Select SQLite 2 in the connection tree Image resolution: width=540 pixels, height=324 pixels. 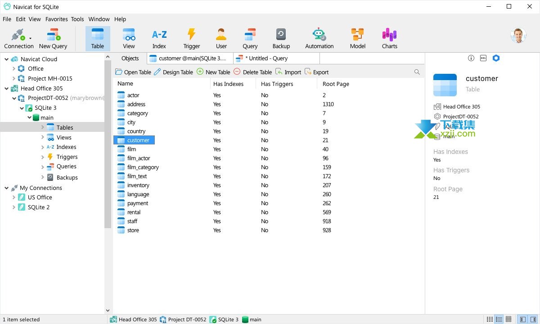coord(39,207)
